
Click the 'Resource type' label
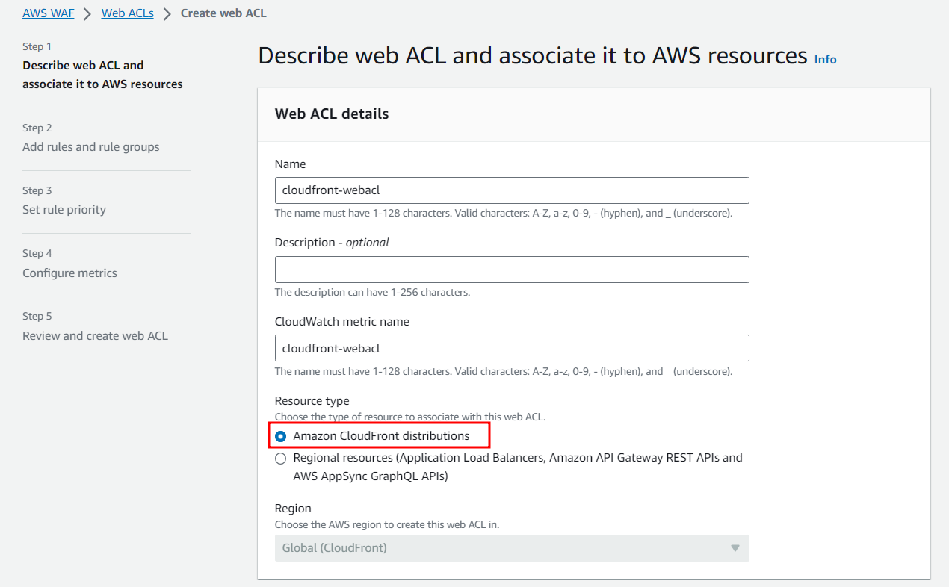click(x=312, y=401)
